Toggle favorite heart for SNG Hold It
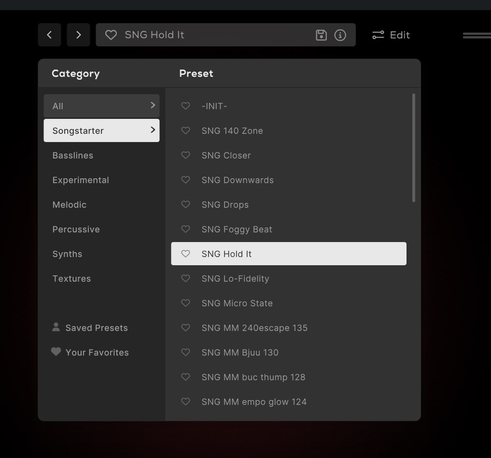 point(185,254)
